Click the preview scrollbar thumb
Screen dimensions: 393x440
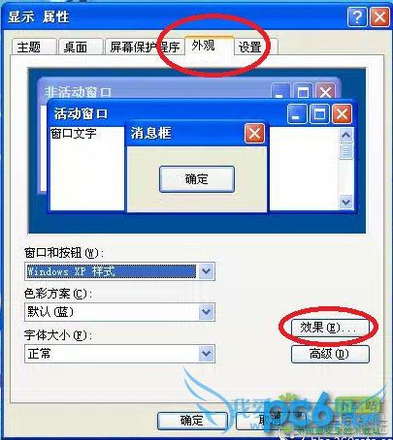pyautogui.click(x=345, y=151)
